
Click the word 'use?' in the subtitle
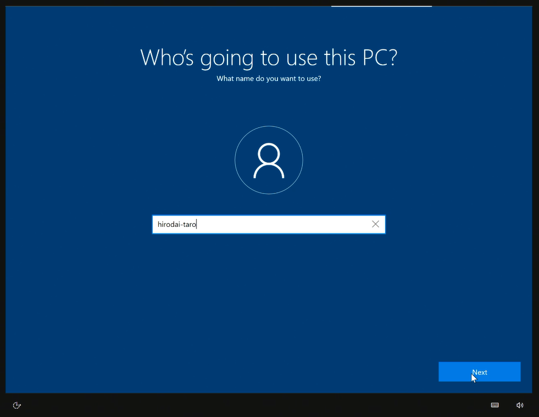click(312, 79)
